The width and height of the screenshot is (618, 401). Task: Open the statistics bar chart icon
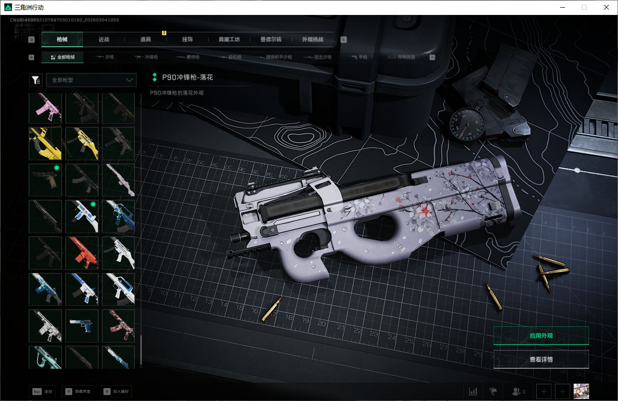pos(473,391)
